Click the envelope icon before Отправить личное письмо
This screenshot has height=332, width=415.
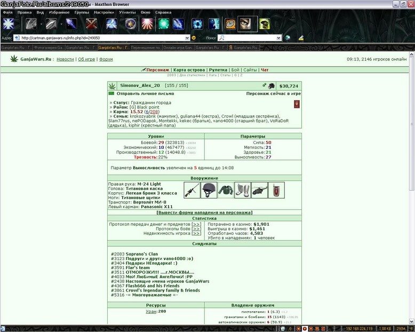click(111, 93)
